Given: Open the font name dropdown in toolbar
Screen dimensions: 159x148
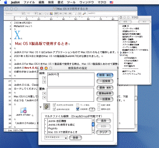Looking at the screenshot, I should (15, 14).
